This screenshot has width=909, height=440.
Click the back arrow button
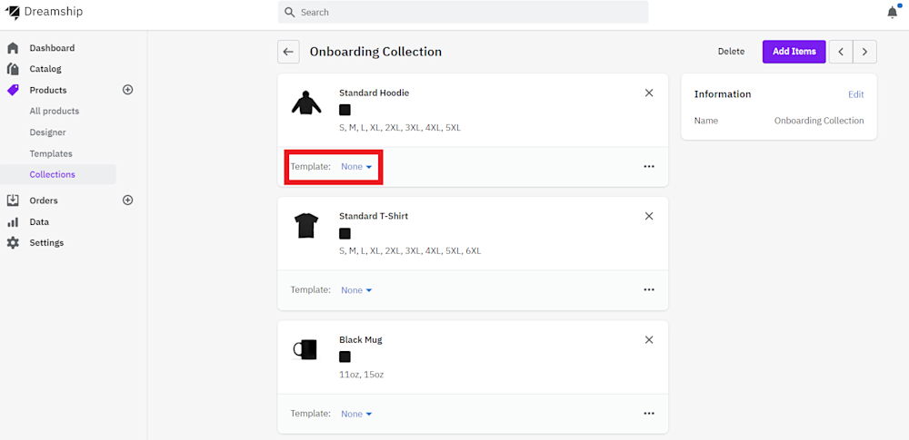tap(288, 52)
